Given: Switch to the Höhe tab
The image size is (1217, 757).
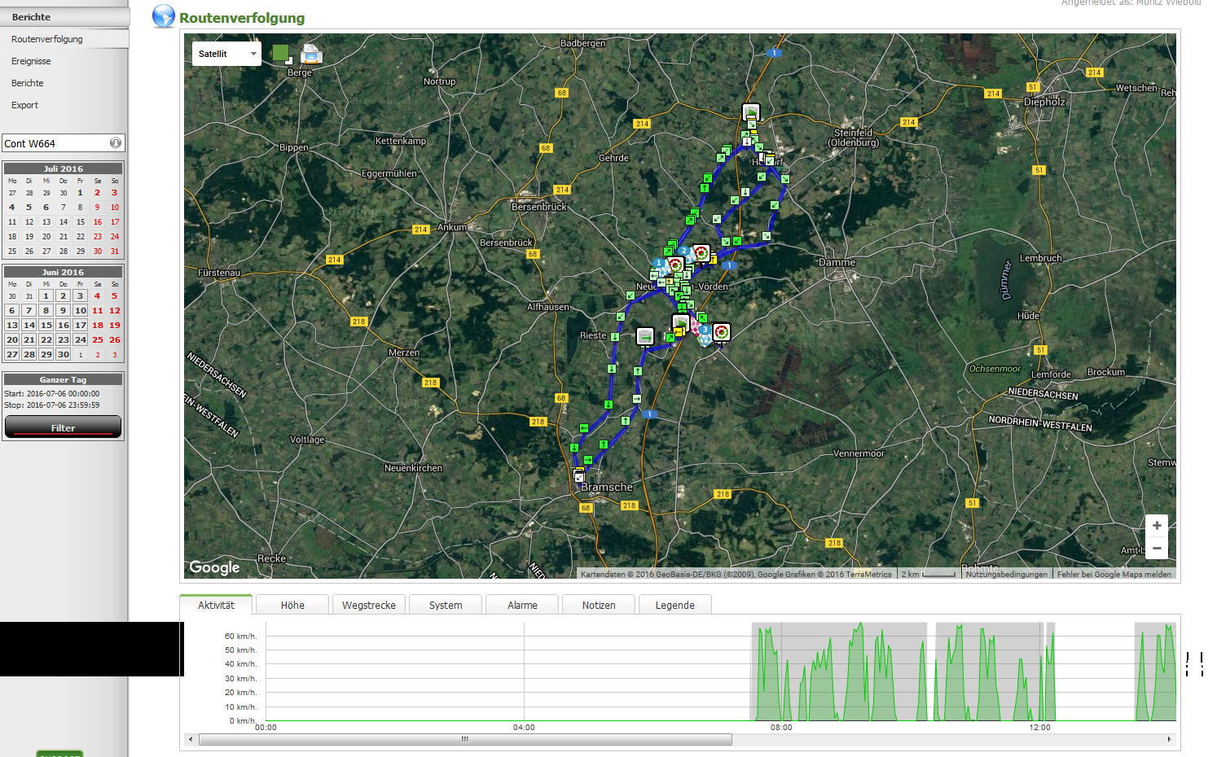Looking at the screenshot, I should pyautogui.click(x=292, y=605).
